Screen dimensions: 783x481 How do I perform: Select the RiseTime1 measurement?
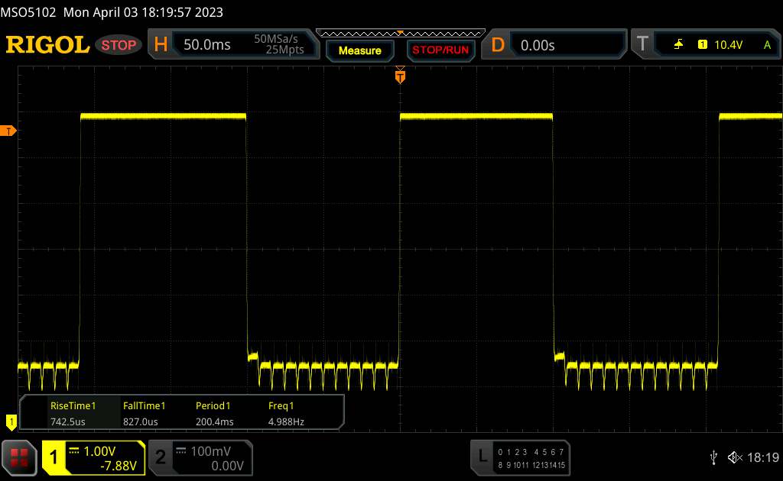click(73, 413)
